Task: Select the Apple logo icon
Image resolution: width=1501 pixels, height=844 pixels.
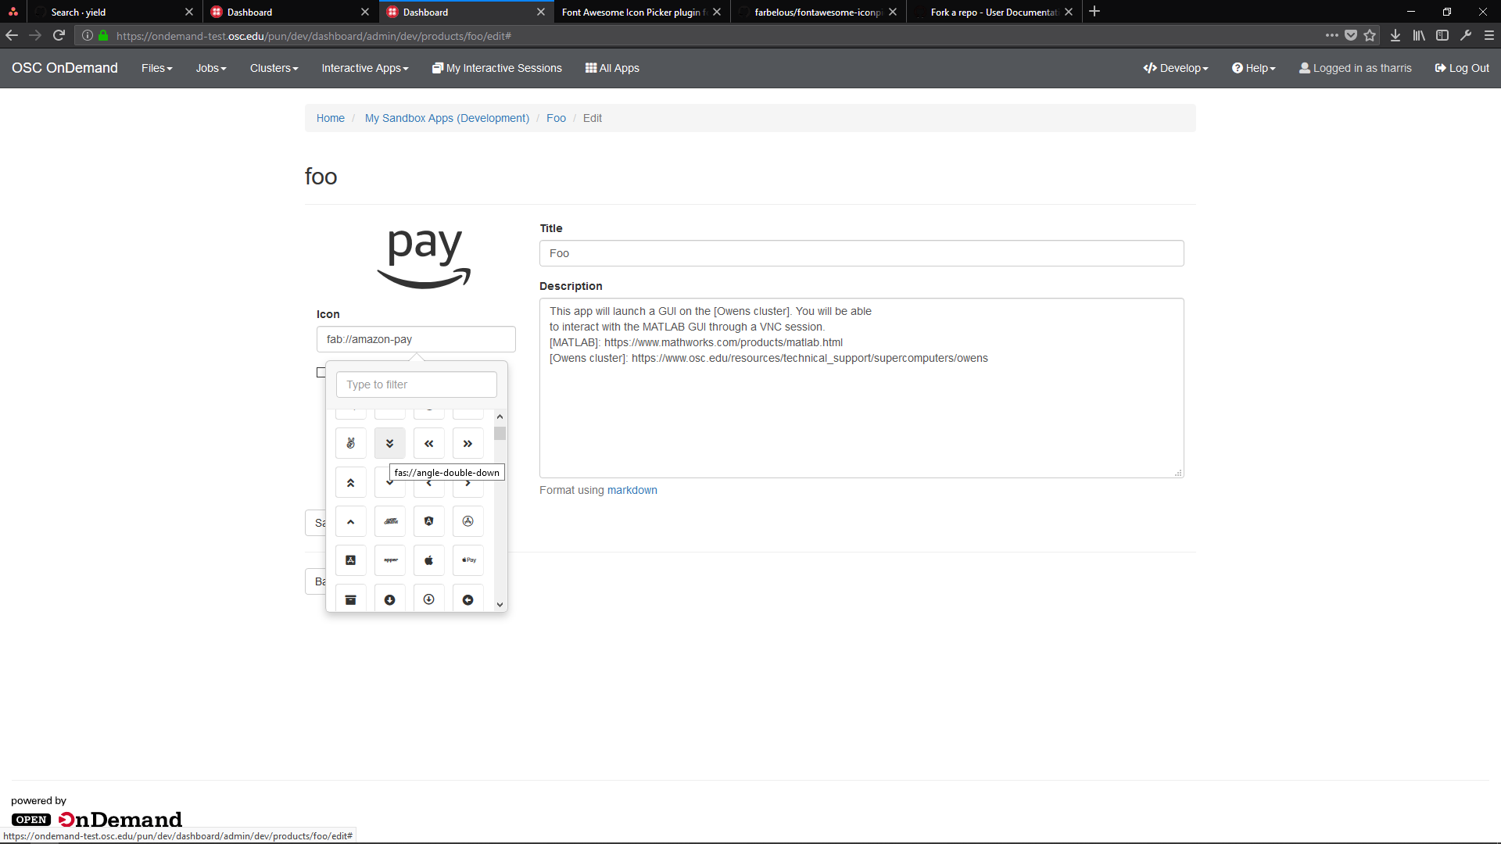Action: 428,560
